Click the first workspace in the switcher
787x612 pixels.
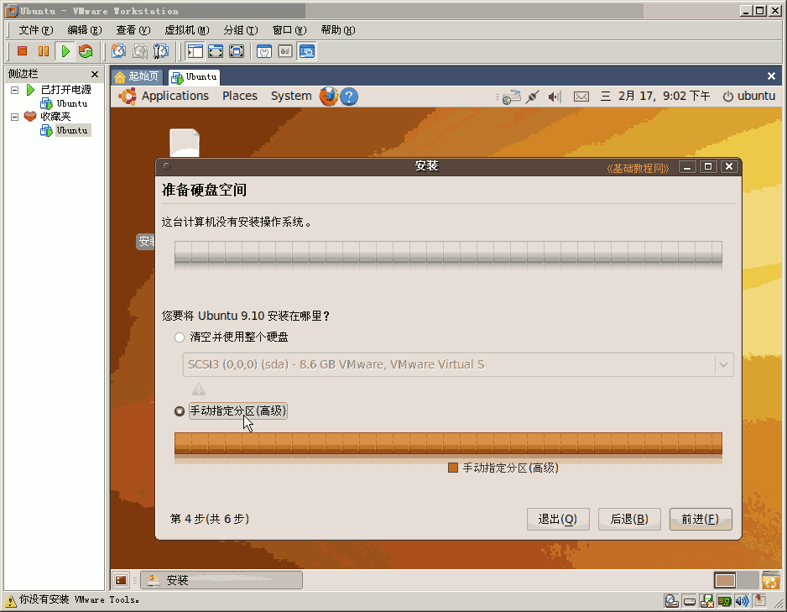tap(725, 580)
